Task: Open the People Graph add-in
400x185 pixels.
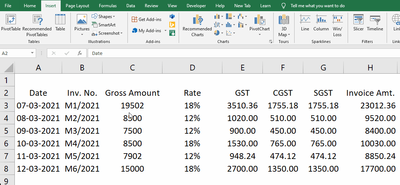Action: click(x=172, y=33)
